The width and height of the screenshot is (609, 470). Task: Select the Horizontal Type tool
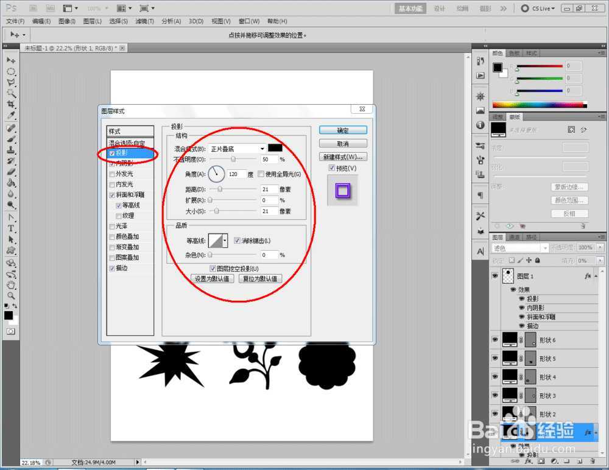(11, 228)
